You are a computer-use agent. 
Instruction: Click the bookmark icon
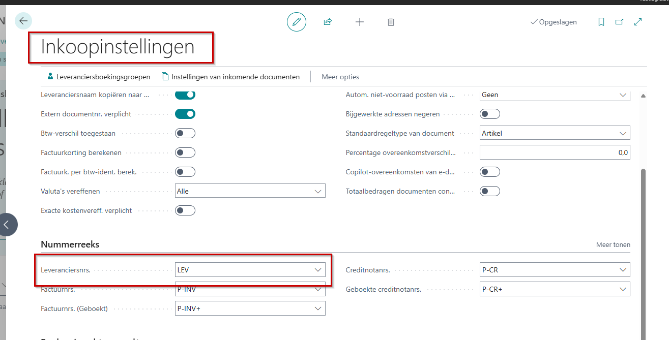point(601,22)
